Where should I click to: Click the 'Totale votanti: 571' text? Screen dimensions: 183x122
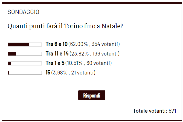[154, 111]
